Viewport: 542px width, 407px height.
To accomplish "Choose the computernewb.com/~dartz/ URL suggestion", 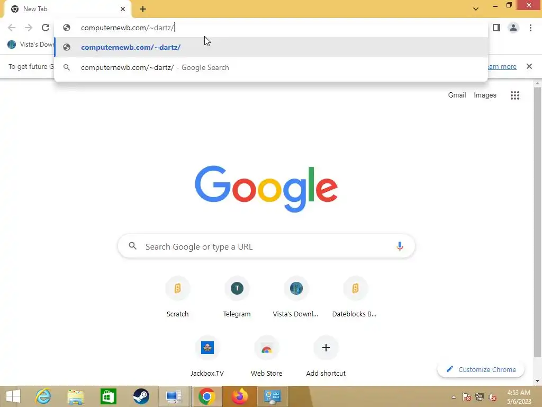I will coord(271,47).
